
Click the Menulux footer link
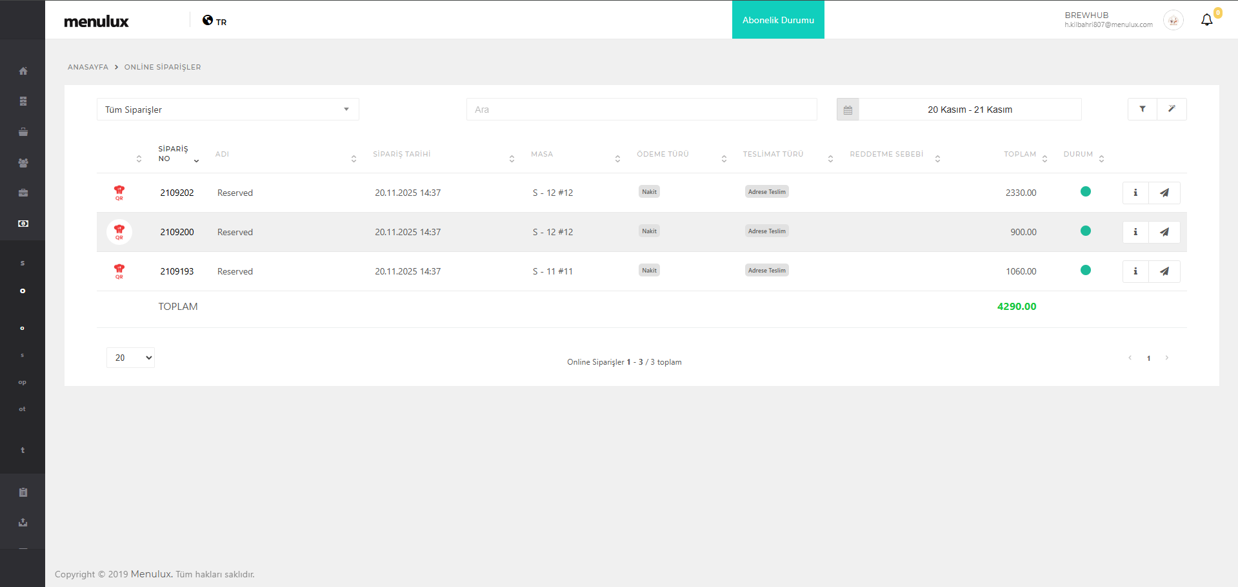click(x=151, y=574)
